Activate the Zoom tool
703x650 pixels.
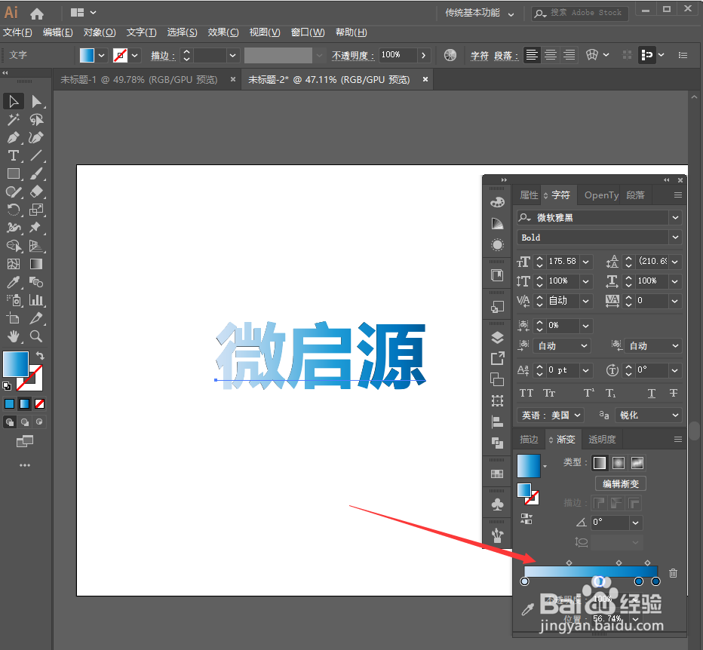[35, 336]
